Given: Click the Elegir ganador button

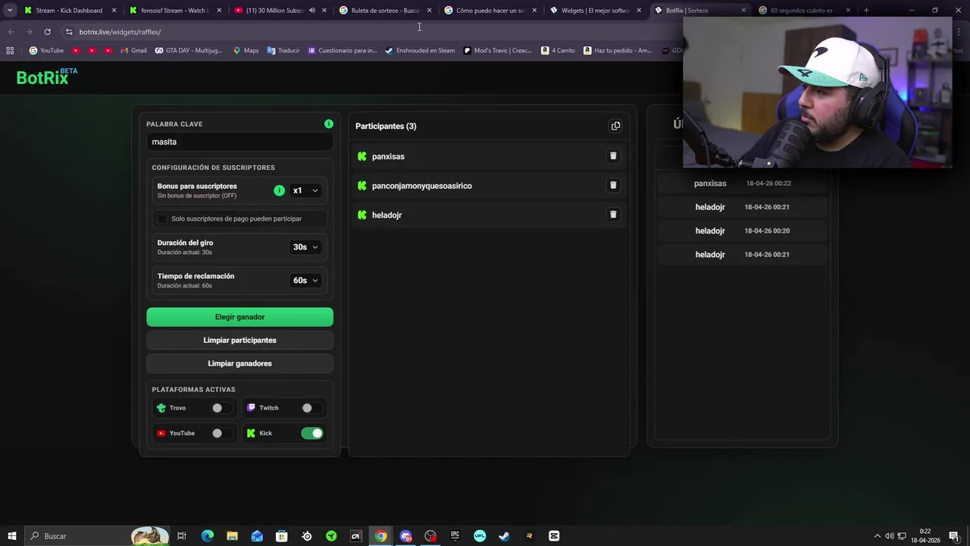Looking at the screenshot, I should click(239, 317).
